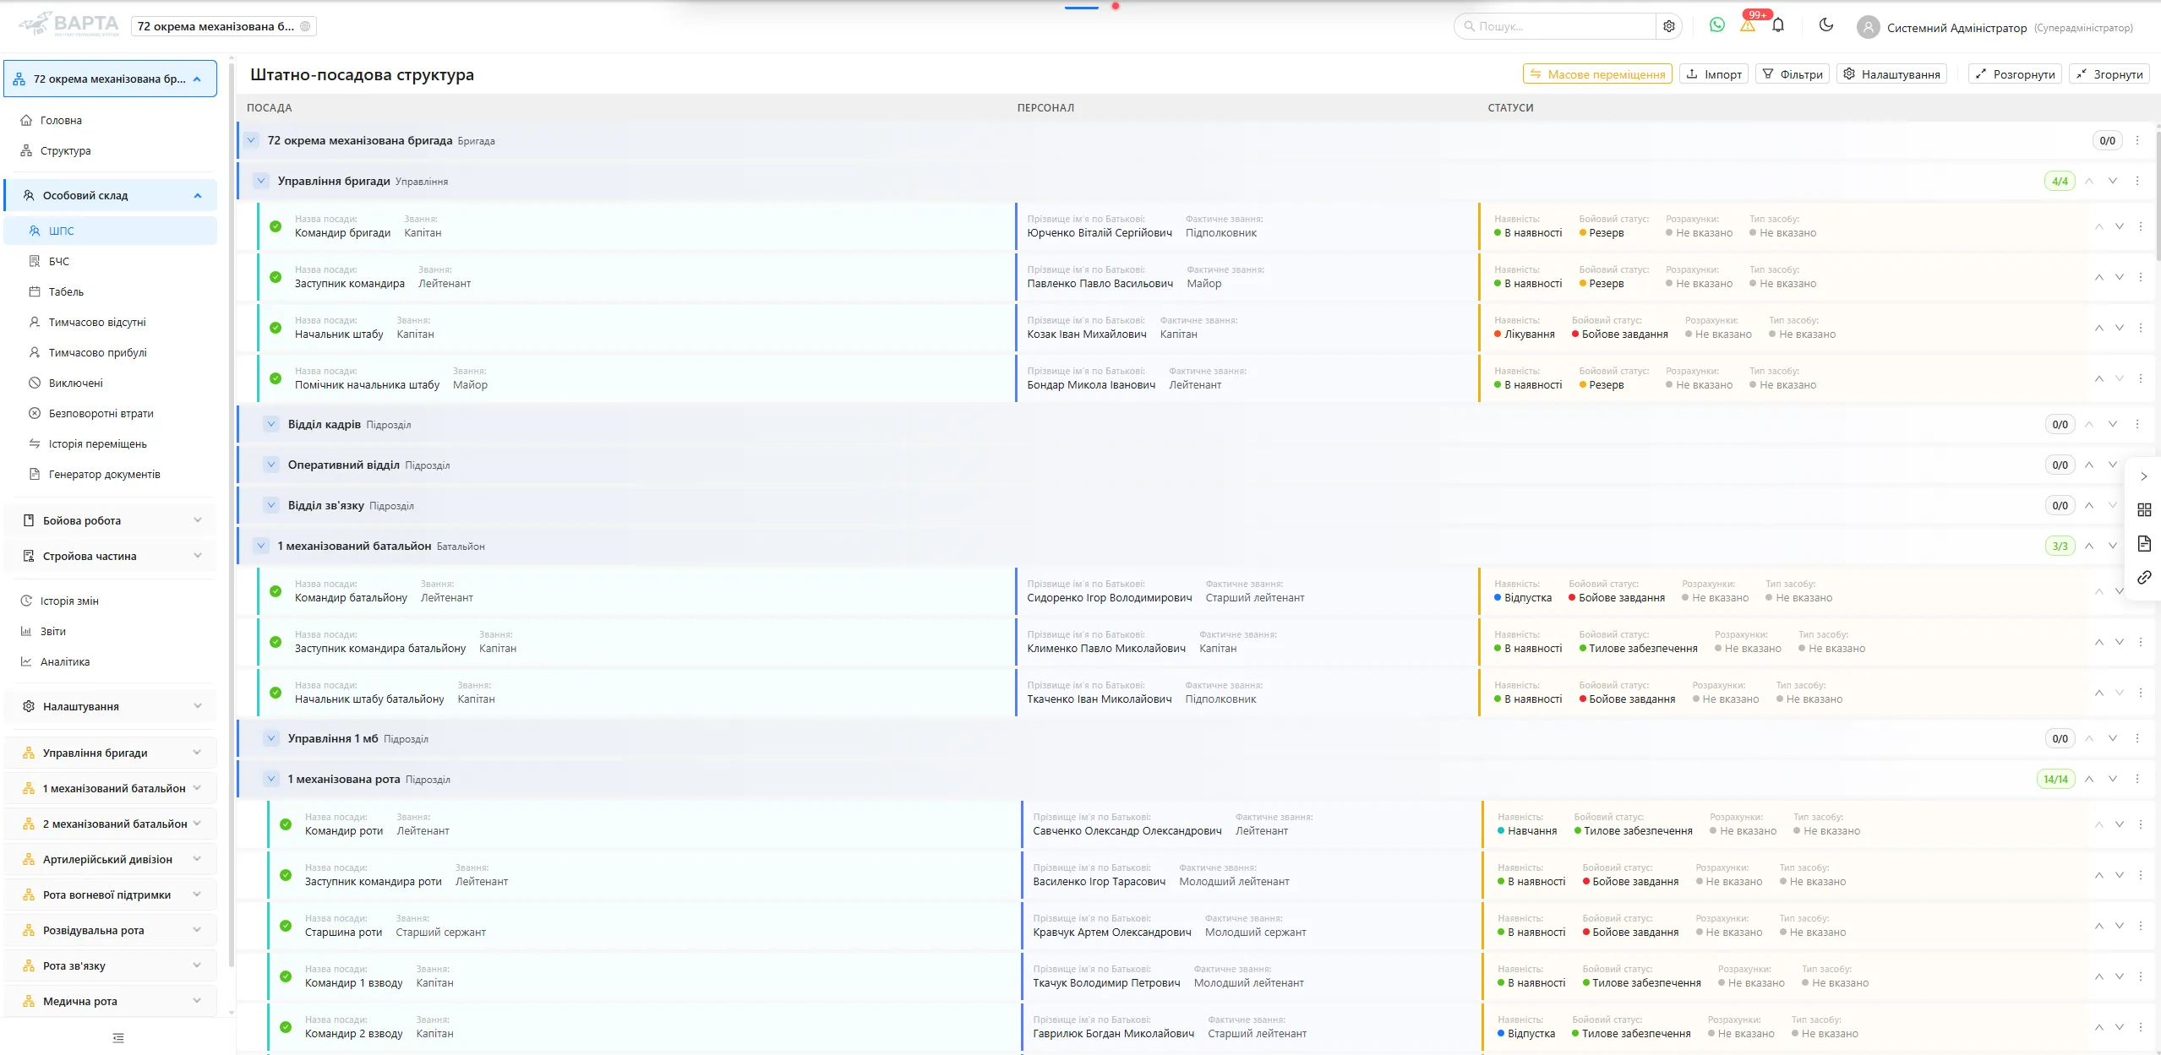Click the warning alerts triangle icon
The height and width of the screenshot is (1055, 2161).
click(1748, 26)
